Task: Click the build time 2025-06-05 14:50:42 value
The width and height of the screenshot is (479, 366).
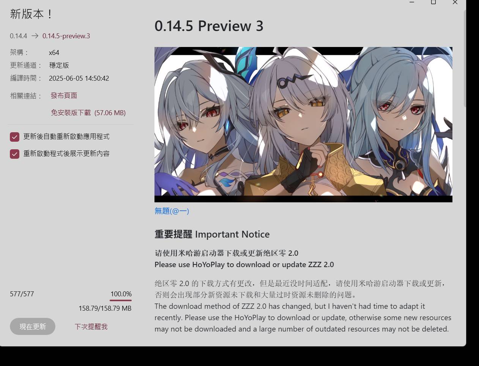Action: (79, 78)
